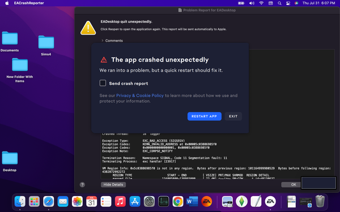This screenshot has height=212, width=340.
Task: Launch Google Chrome from the dock
Action: tap(178, 201)
